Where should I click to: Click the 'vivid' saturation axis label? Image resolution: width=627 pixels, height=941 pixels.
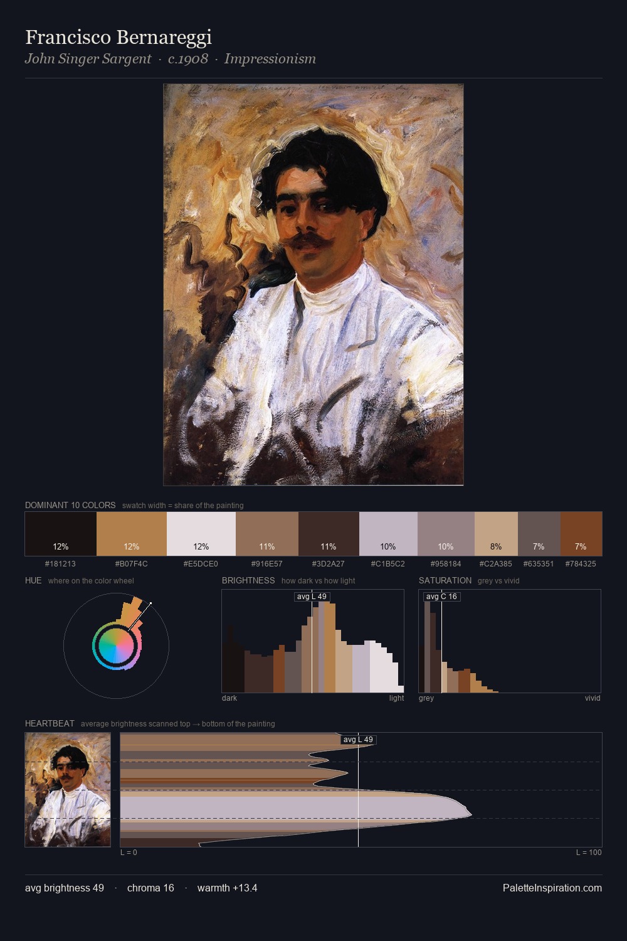(x=593, y=698)
